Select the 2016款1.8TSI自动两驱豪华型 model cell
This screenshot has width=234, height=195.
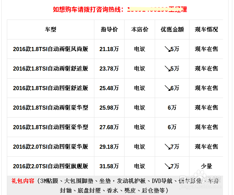tap(50, 108)
